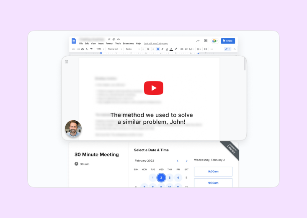Open the Nunito font dropdown
This screenshot has width=307, height=218.
132,49
